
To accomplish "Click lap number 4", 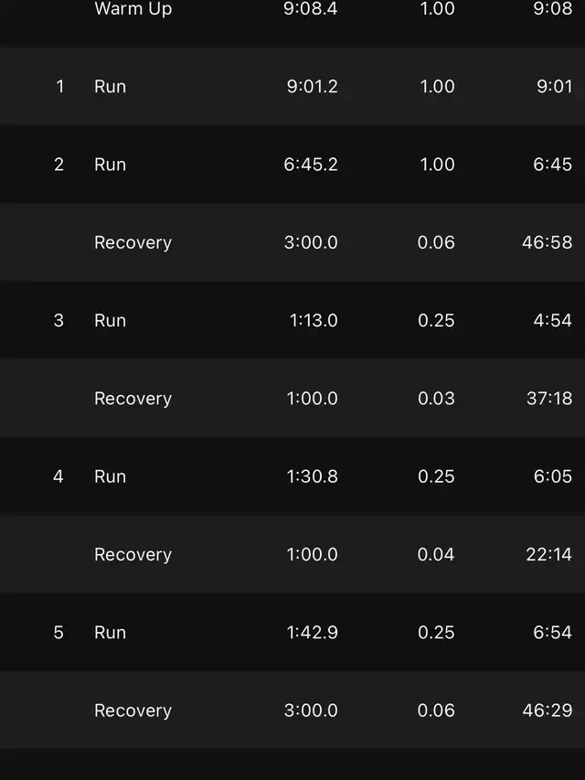I will (x=58, y=476).
